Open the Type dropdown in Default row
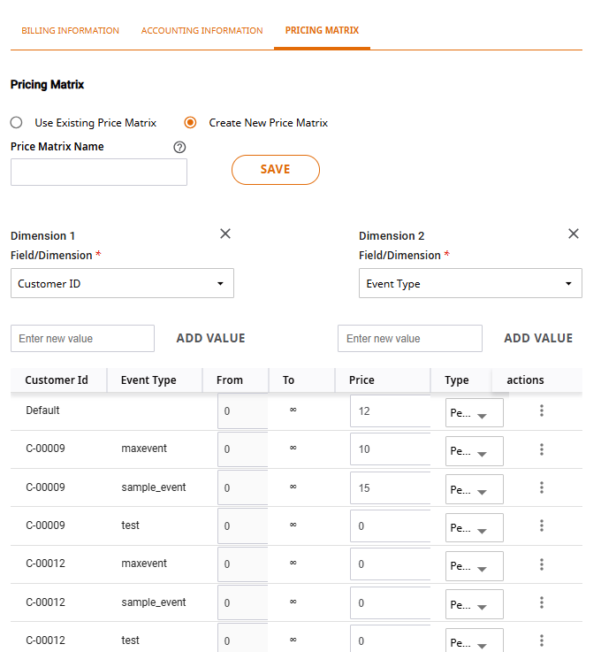Image resolution: width=601 pixels, height=652 pixels. (x=475, y=413)
